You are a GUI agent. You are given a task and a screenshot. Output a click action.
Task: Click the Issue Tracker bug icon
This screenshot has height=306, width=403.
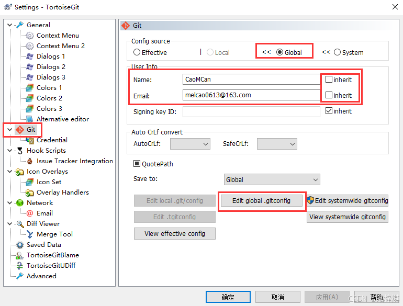[30, 161]
